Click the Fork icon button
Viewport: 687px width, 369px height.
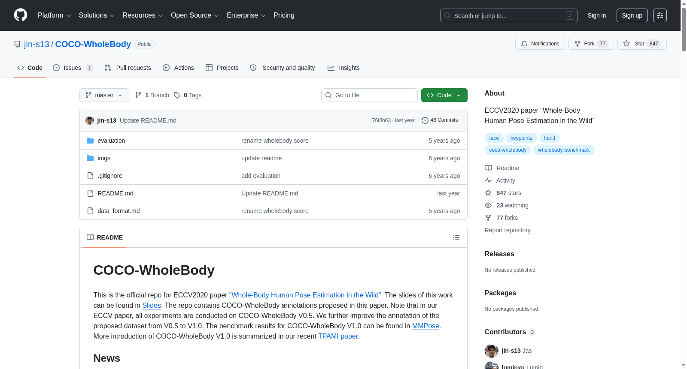(x=578, y=44)
